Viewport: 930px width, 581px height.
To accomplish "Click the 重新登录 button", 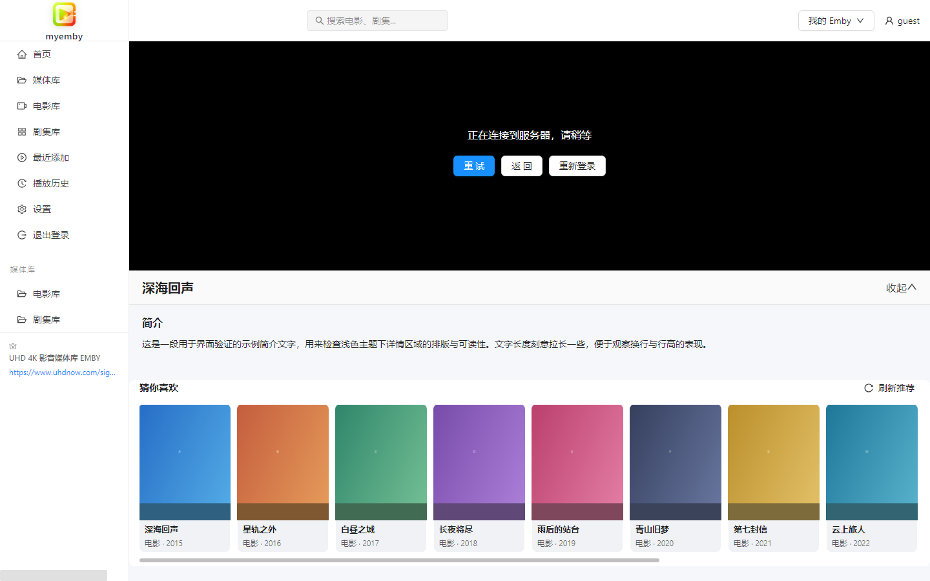I will tap(577, 166).
